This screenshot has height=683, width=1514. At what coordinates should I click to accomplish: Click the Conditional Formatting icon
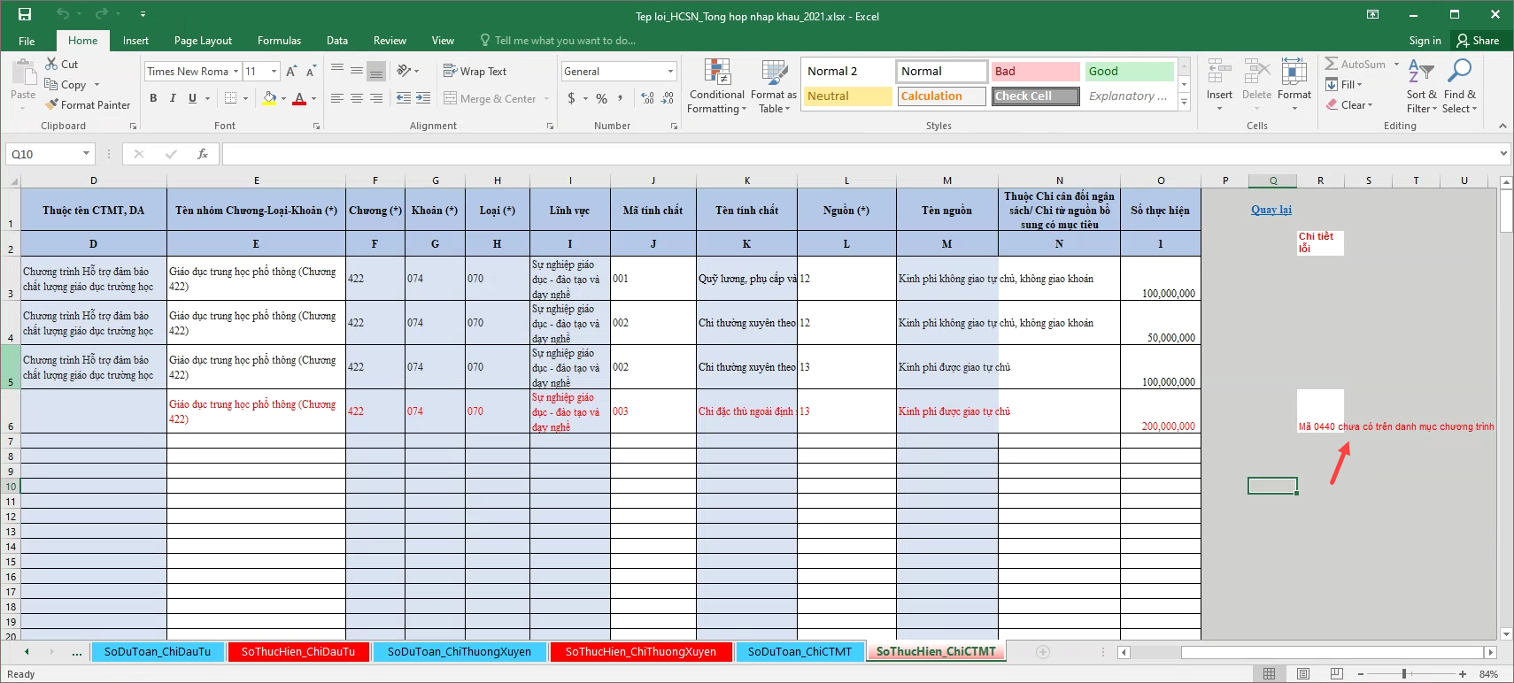click(x=716, y=73)
